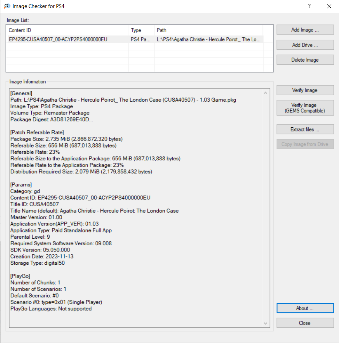Screen dimensions: 339x343
Task: Select the EP4295-CUSA40507 row in the image list
Action: [x=135, y=39]
